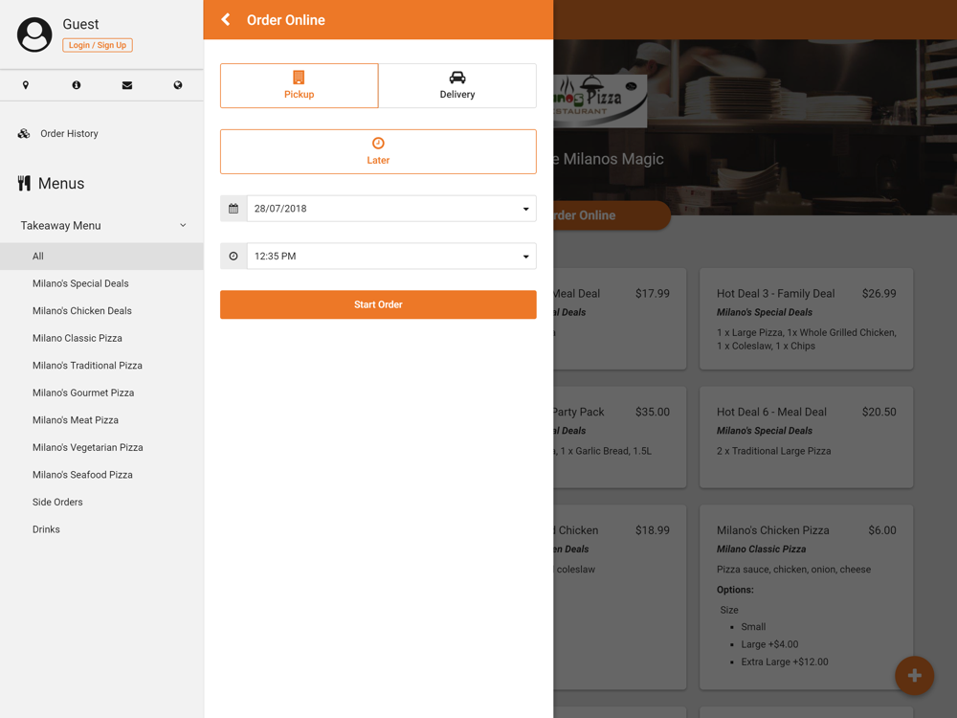Open the globe website icon

click(178, 85)
